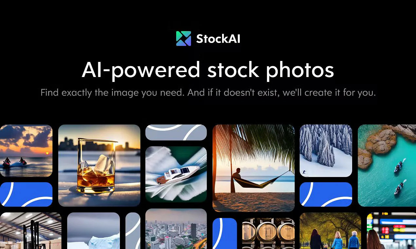Click the blue tile below snowy trees photo

(x=326, y=194)
